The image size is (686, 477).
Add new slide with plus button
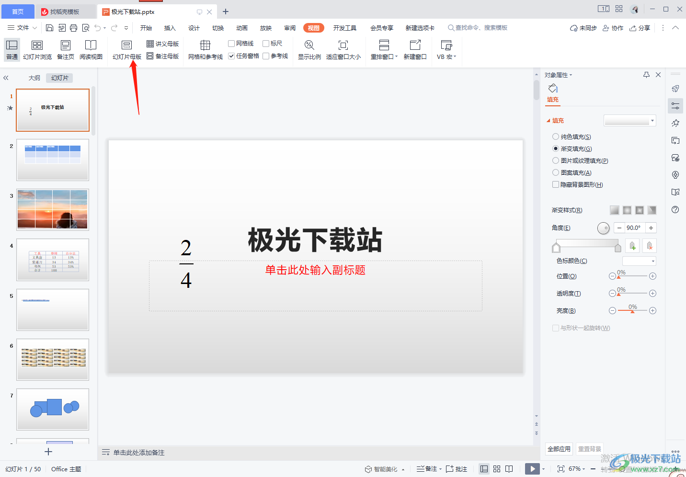[x=48, y=452]
